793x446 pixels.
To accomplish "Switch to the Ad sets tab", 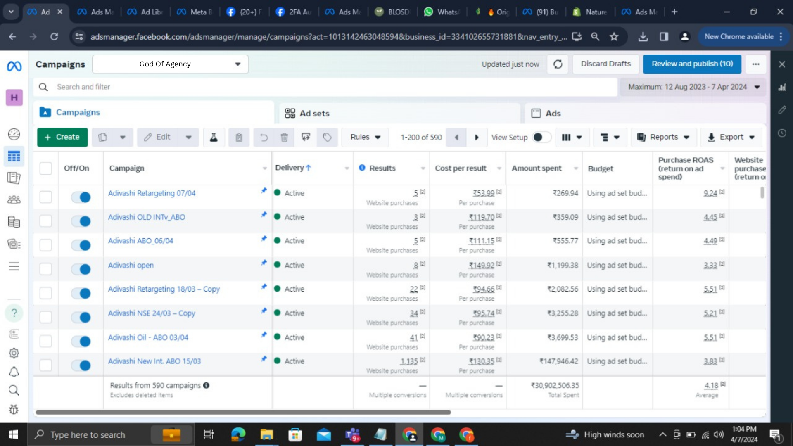I will point(314,113).
